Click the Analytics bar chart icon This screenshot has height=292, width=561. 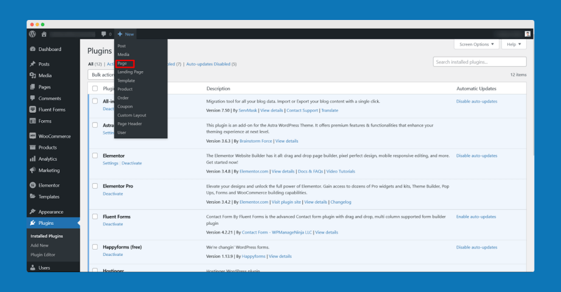[33, 159]
